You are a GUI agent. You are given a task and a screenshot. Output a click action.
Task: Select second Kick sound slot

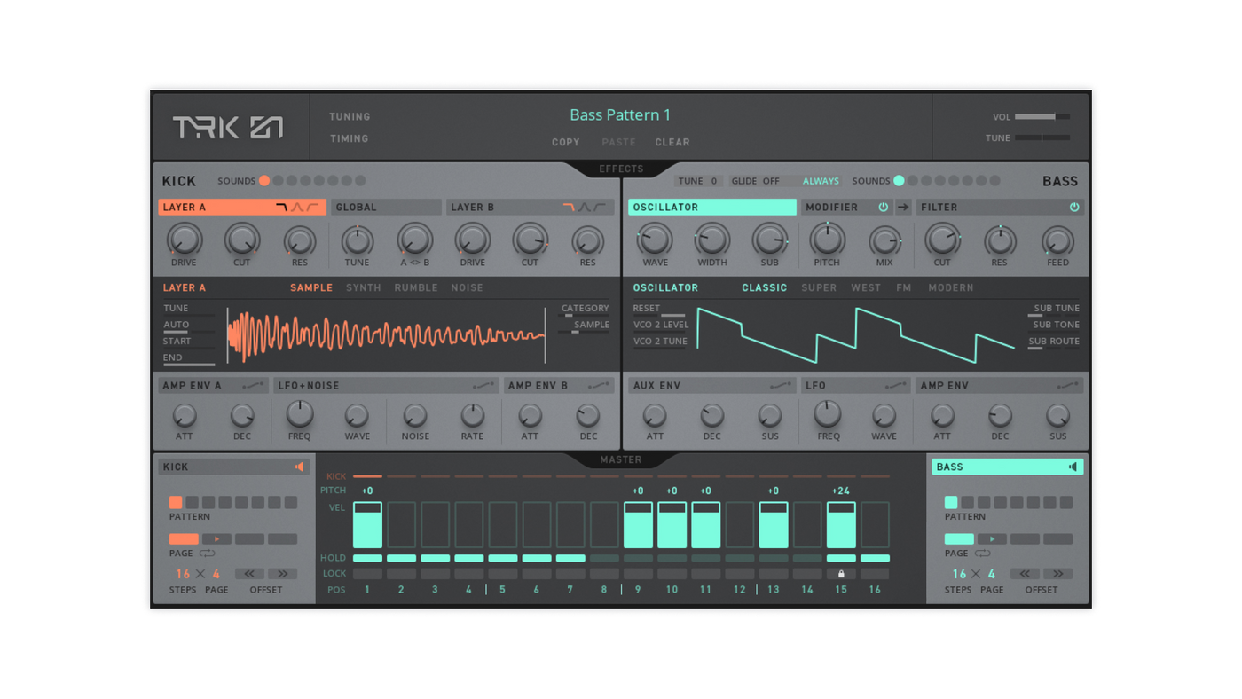[x=278, y=181]
